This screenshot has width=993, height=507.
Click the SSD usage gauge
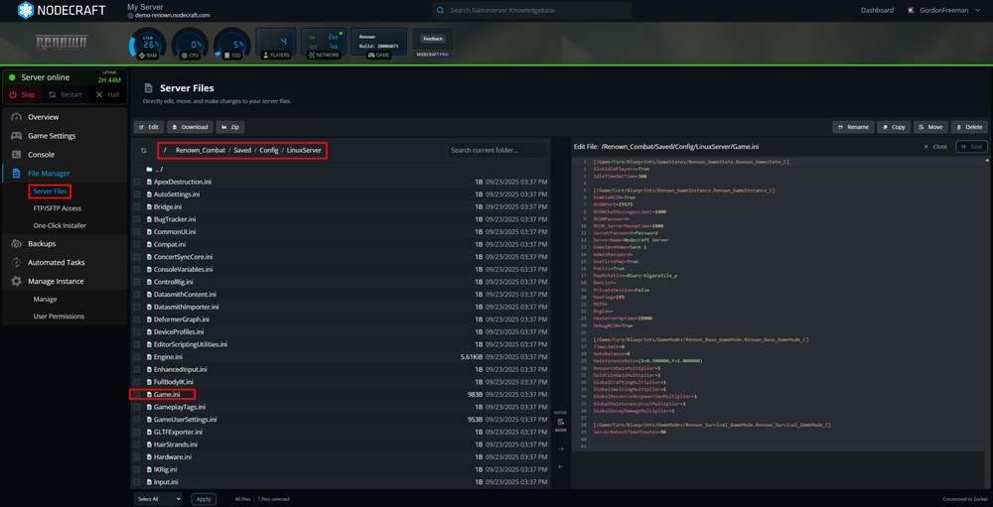(x=231, y=44)
